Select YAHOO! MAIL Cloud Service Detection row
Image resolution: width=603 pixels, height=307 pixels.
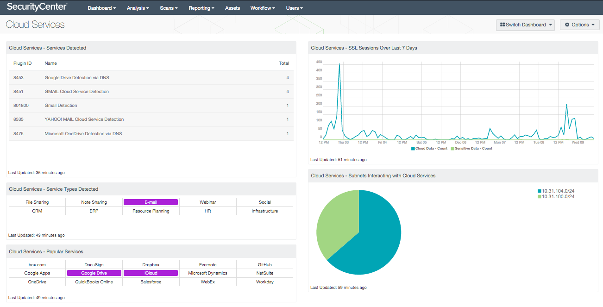pos(151,119)
